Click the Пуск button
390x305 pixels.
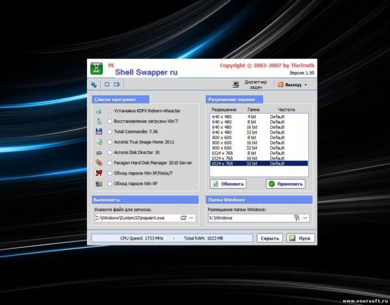(301, 238)
